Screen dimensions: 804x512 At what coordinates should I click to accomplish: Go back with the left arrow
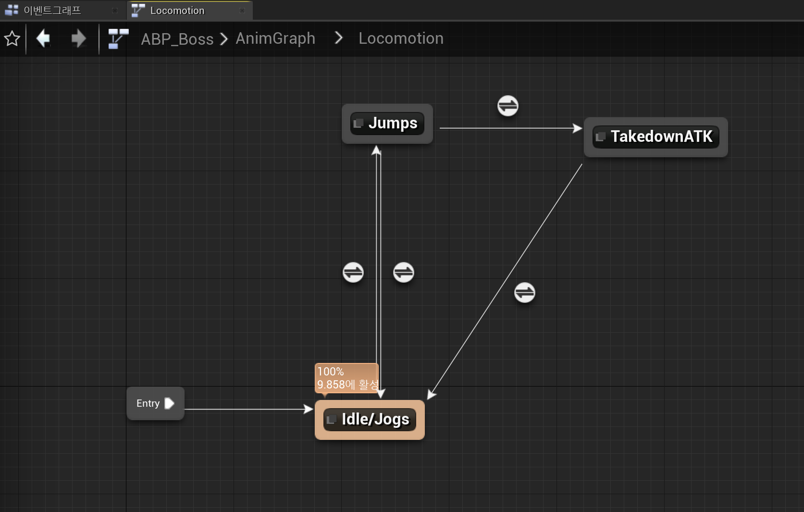(x=43, y=38)
